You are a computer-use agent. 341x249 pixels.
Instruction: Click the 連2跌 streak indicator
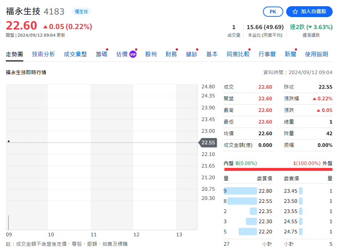click(x=311, y=27)
